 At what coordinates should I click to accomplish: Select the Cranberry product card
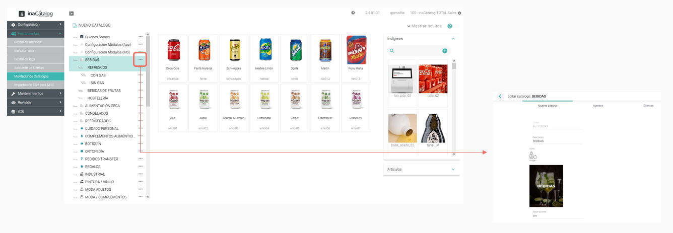coord(356,108)
